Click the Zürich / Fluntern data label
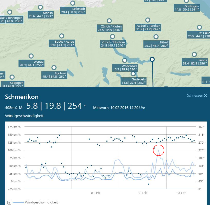 pyautogui.click(x=113, y=44)
